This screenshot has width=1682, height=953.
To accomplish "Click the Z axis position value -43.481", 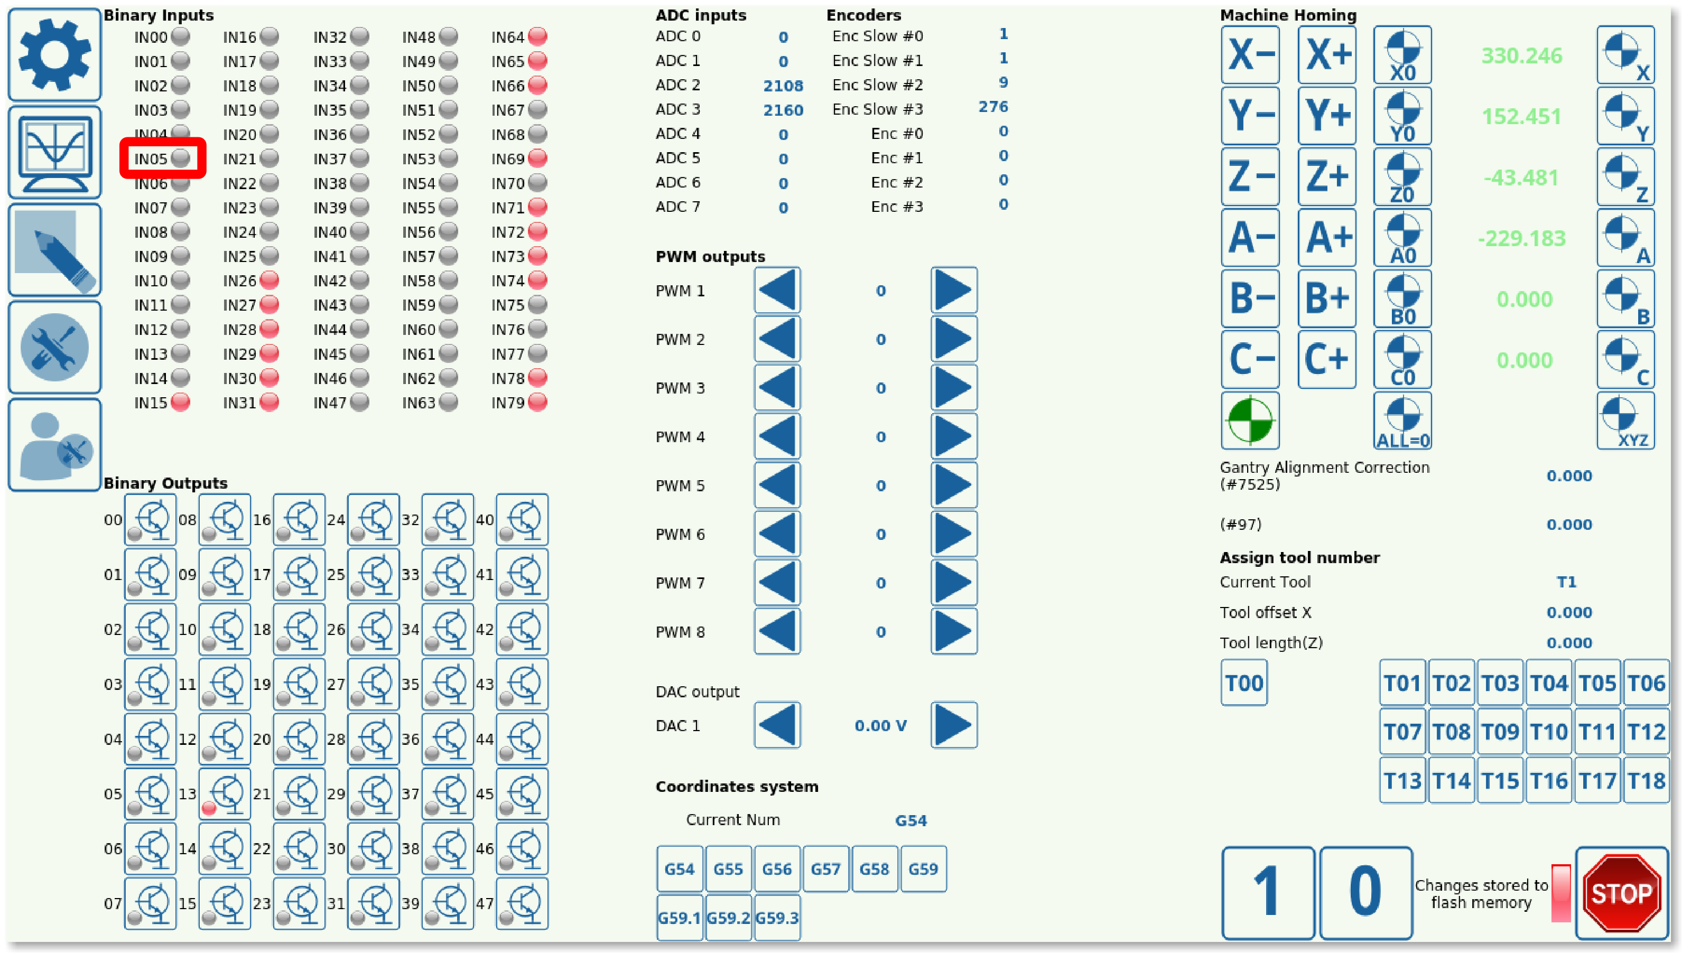I will point(1521,177).
